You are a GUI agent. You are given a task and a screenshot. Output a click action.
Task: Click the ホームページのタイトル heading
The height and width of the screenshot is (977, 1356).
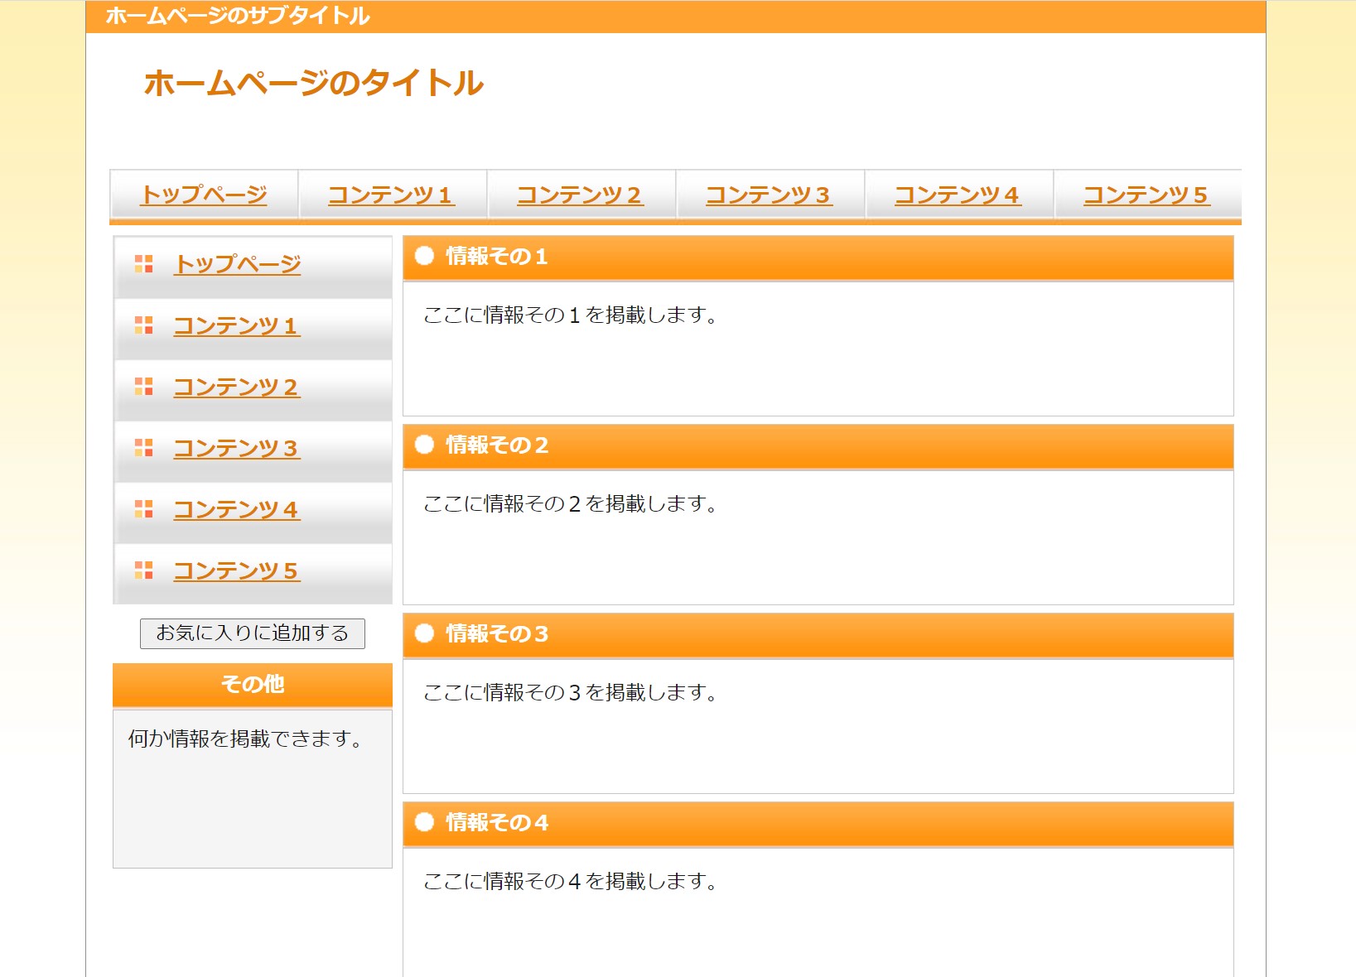[x=313, y=83]
